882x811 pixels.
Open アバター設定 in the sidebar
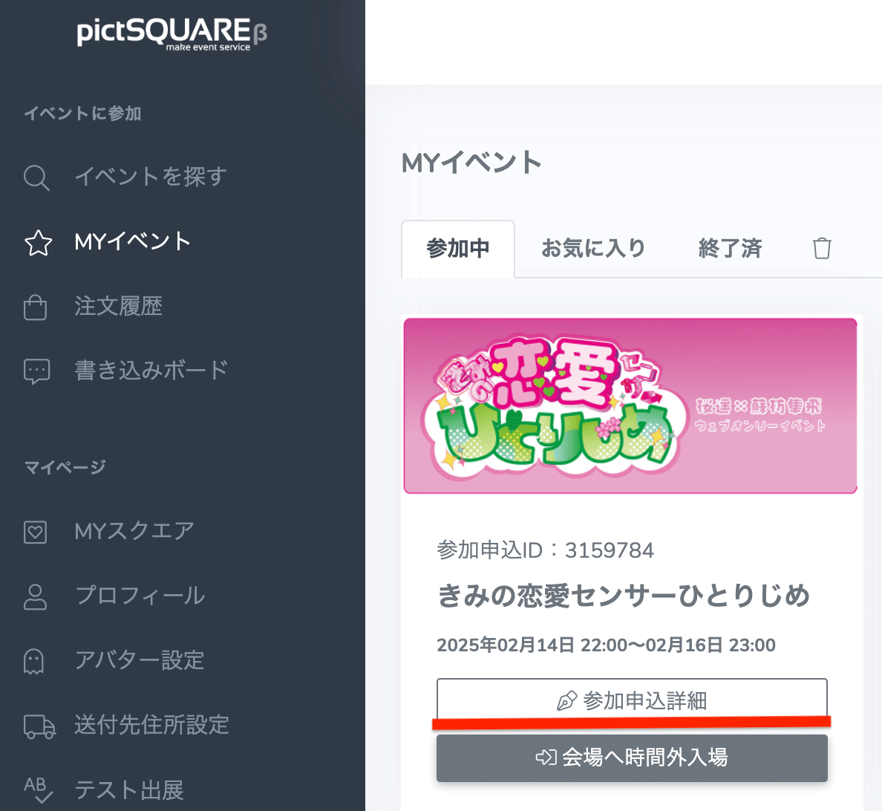click(x=140, y=661)
